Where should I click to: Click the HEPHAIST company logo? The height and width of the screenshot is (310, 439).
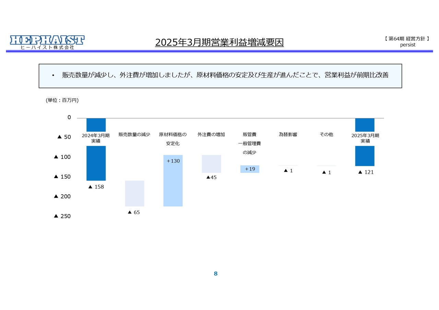47,40
